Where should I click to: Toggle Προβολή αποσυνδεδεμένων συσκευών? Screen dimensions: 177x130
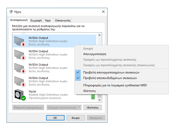tap(122, 78)
